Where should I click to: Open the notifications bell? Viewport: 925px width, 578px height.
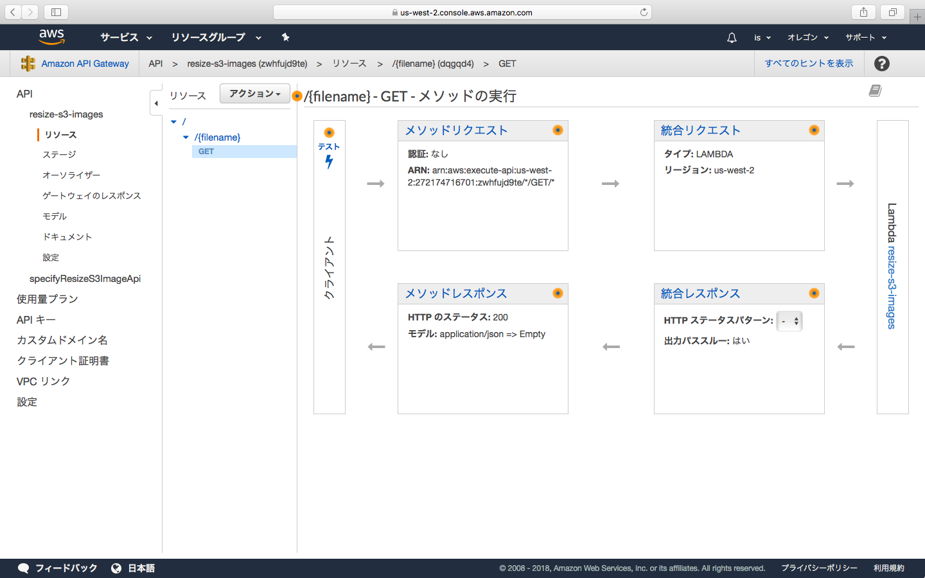(x=732, y=38)
